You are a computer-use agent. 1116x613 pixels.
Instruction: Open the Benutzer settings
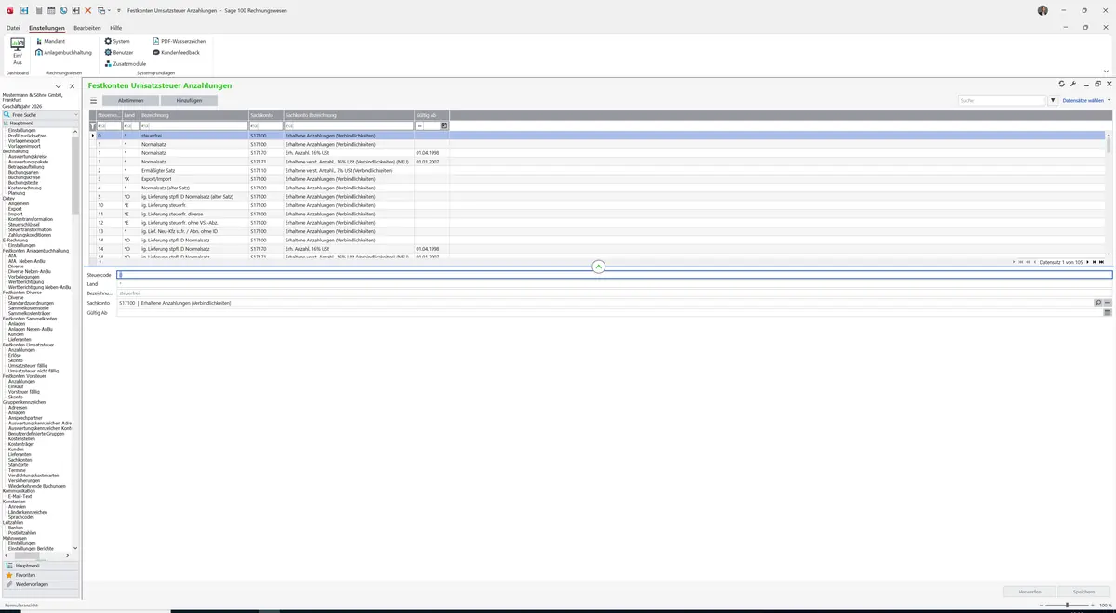[119, 52]
